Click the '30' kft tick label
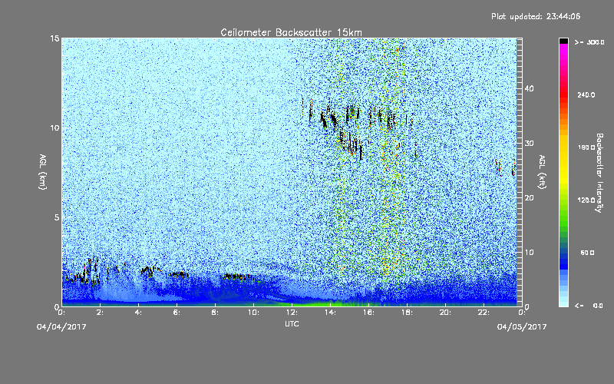Image resolution: width=614 pixels, height=384 pixels. click(x=529, y=144)
